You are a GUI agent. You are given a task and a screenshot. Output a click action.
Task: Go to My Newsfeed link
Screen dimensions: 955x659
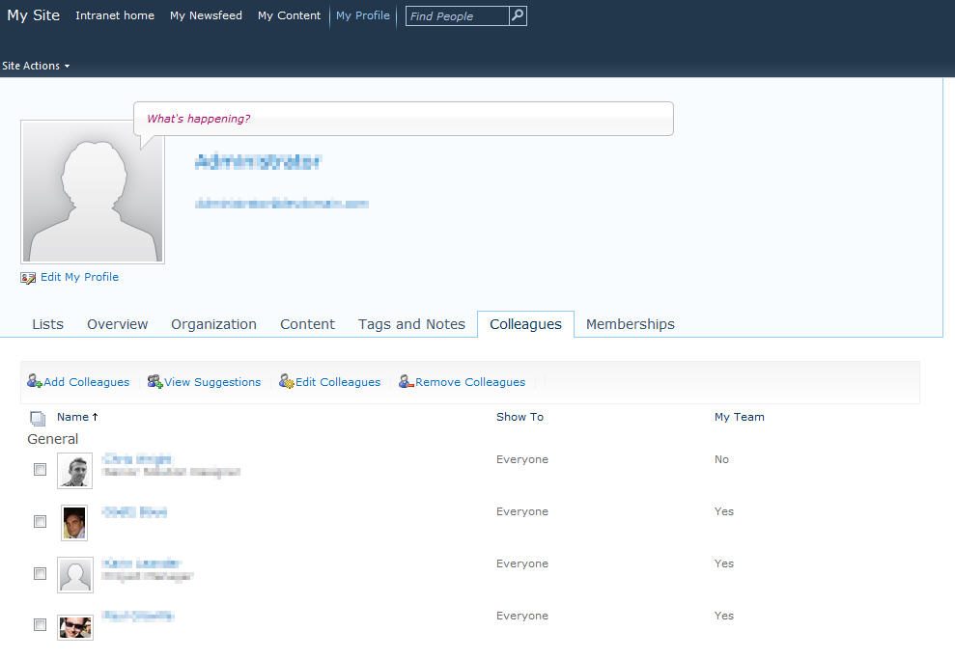coord(206,15)
